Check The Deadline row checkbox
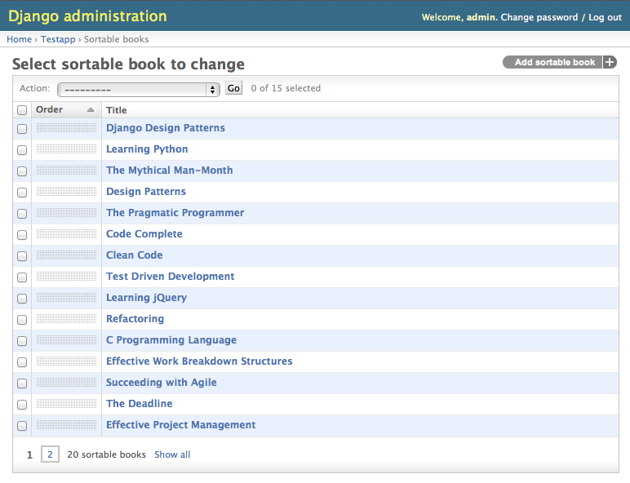Viewport: 630px width, 483px height. (x=22, y=405)
